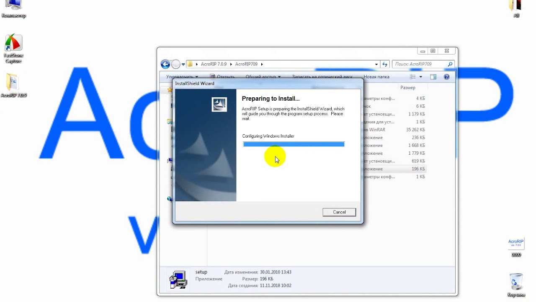
Task: Click the Configuring Windows Installer progress bar
Action: pyautogui.click(x=294, y=144)
